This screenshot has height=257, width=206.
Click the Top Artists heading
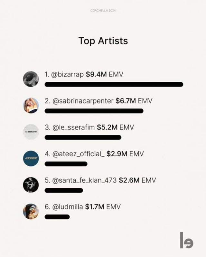(x=103, y=41)
